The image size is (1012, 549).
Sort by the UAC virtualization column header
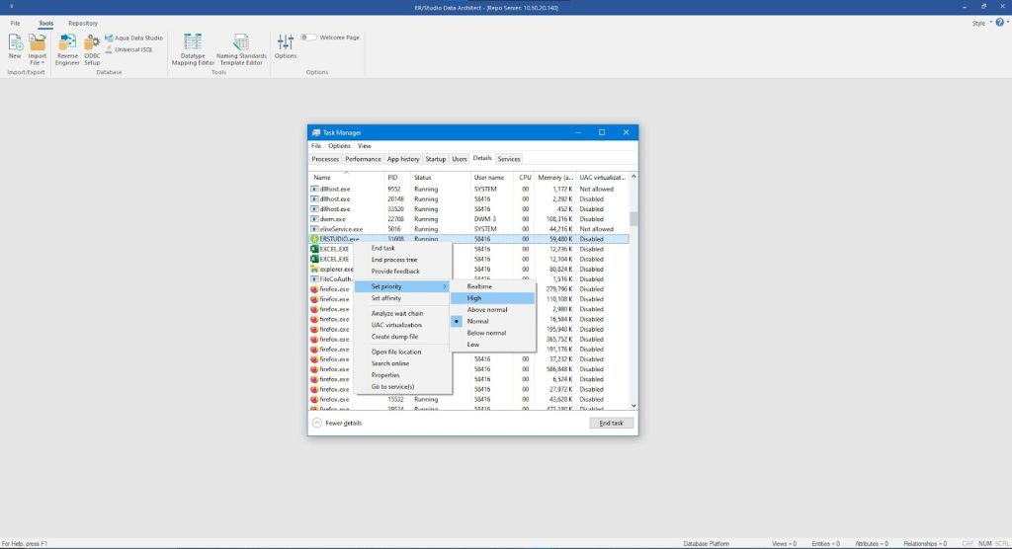coord(602,178)
